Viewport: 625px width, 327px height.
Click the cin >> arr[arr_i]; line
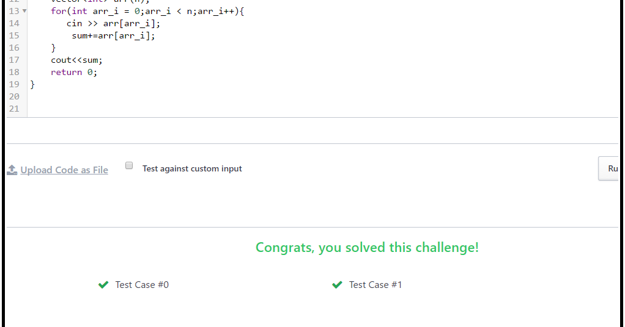pos(113,23)
